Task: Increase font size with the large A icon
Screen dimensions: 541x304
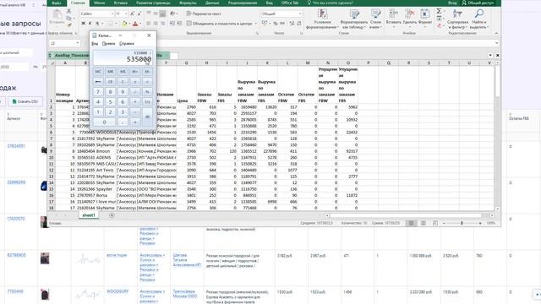Action: click(x=133, y=14)
